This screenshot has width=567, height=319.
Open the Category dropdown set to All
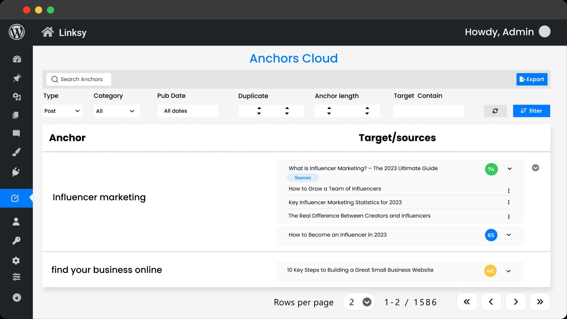117,111
